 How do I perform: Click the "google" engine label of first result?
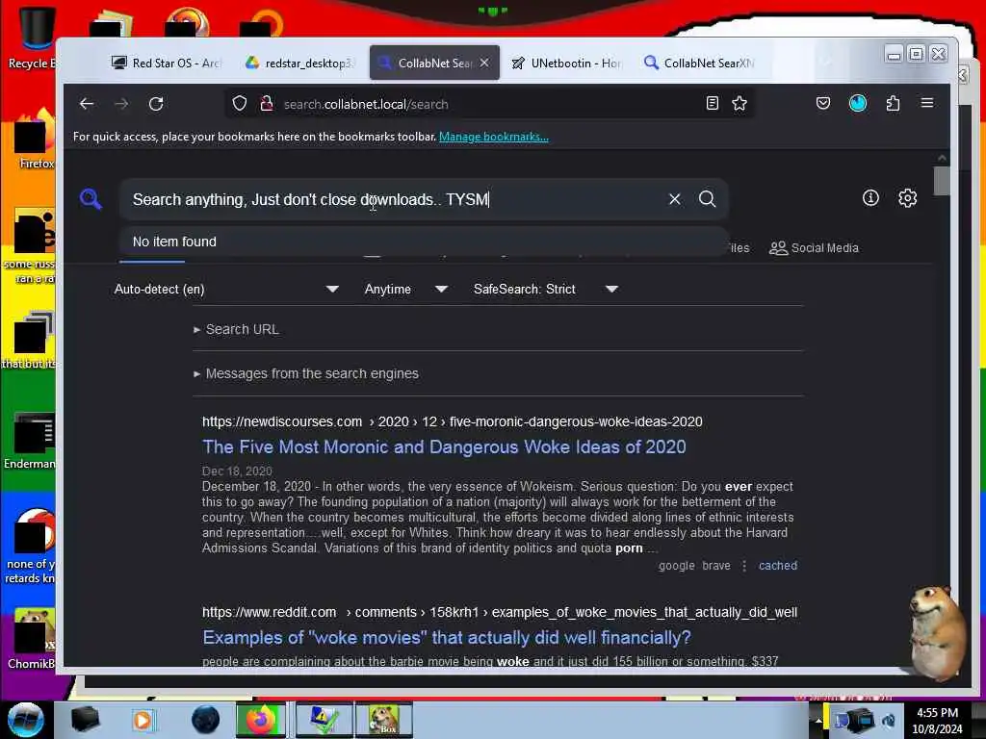tap(677, 566)
